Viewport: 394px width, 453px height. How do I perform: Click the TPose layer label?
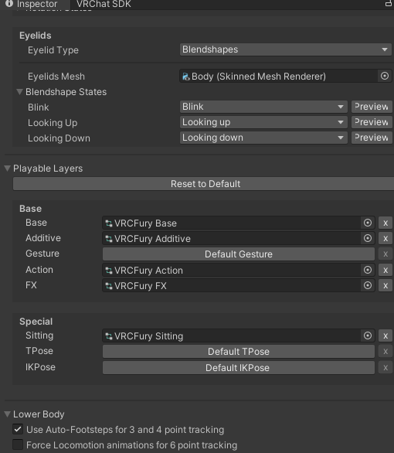tap(39, 351)
